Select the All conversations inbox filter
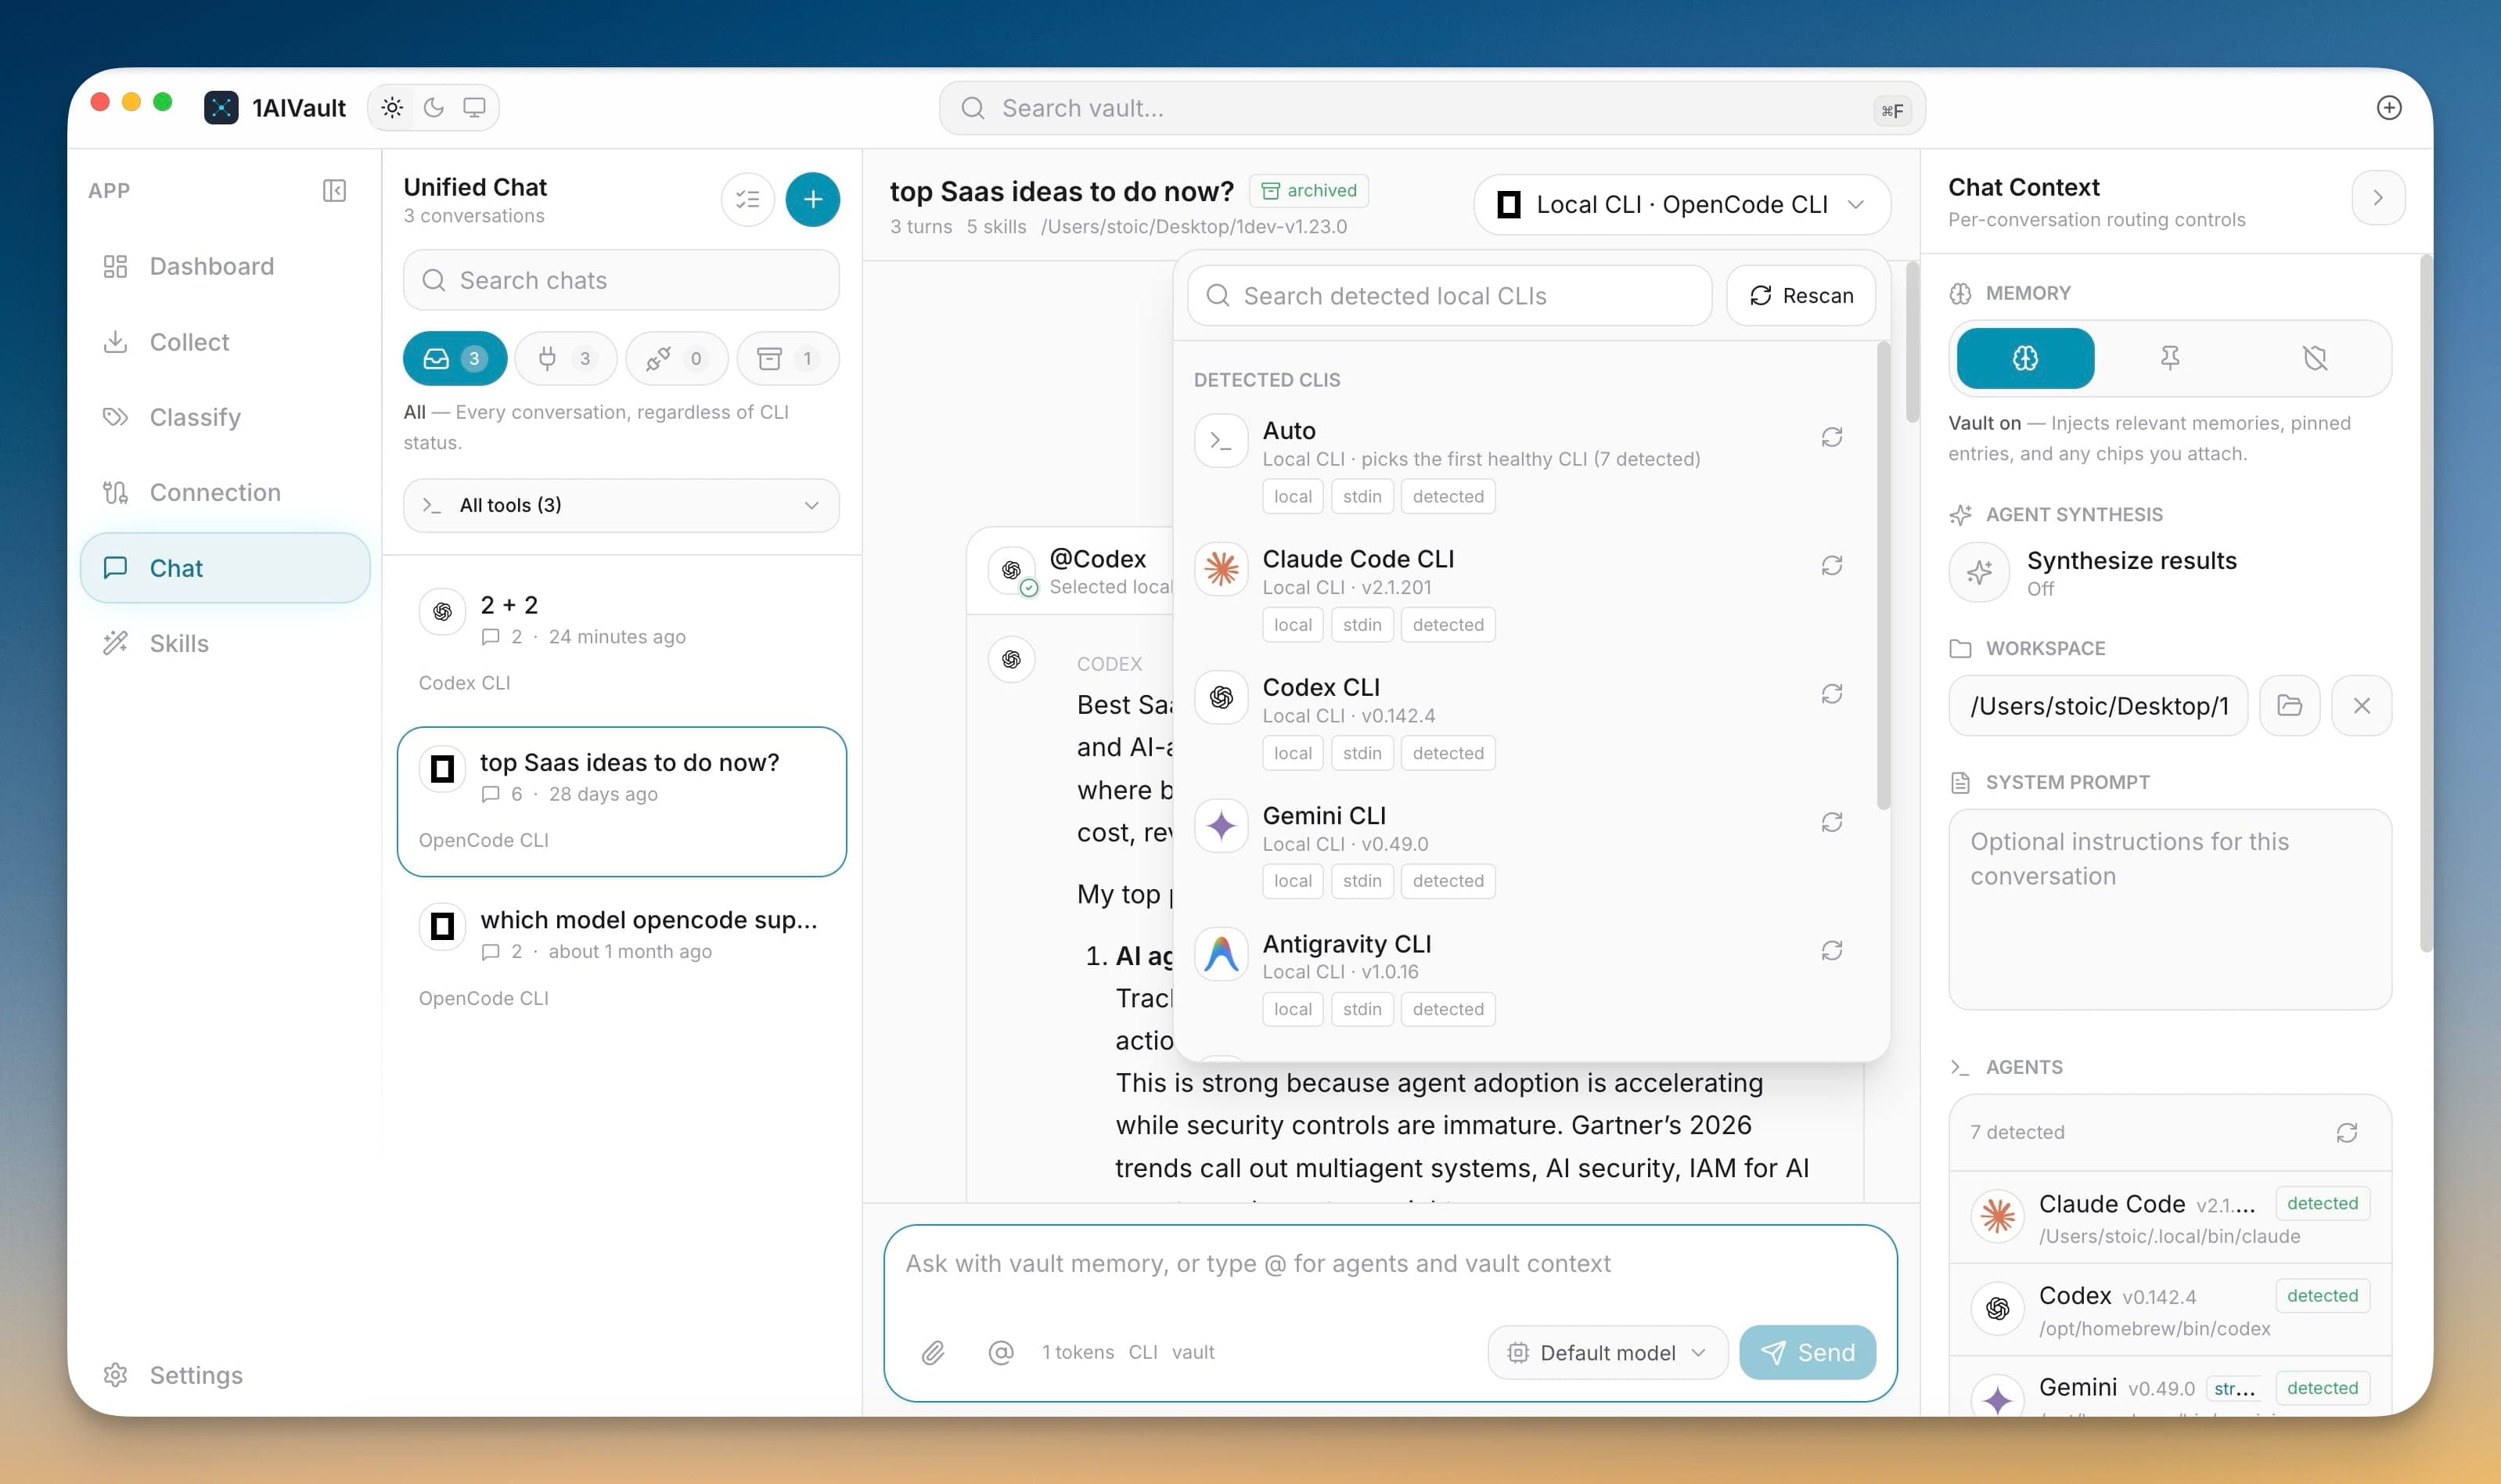Image resolution: width=2501 pixels, height=1484 pixels. tap(455, 358)
